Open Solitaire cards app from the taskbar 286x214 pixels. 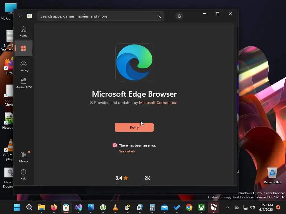(140, 207)
